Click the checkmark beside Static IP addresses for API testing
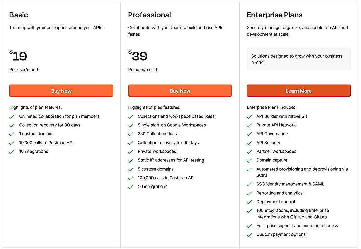The height and width of the screenshot is (249, 361). pyautogui.click(x=131, y=160)
